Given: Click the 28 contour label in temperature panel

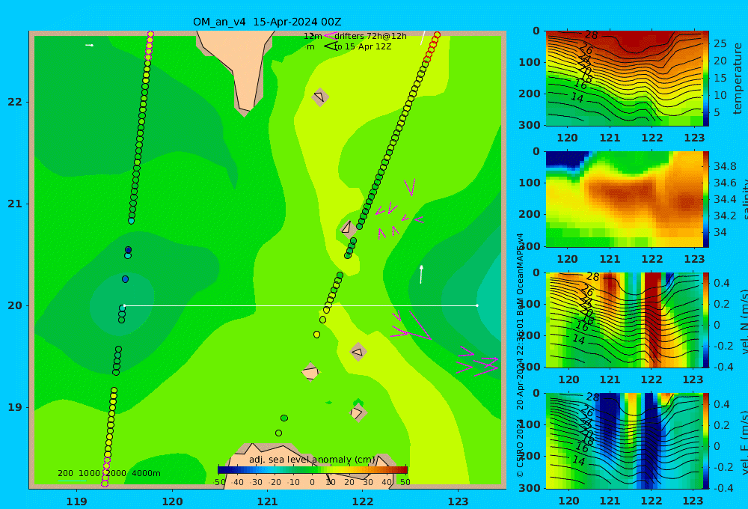Looking at the screenshot, I should pos(591,35).
